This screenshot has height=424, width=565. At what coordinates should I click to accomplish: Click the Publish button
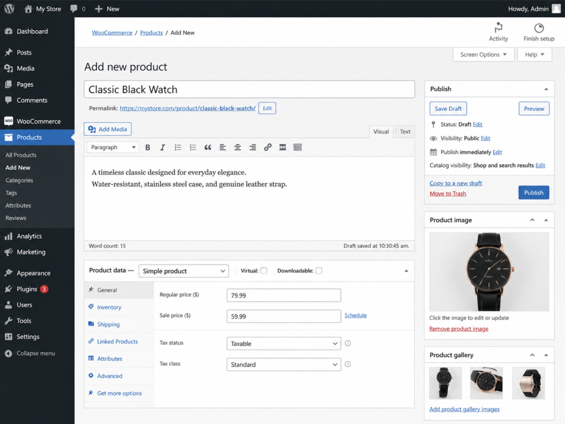534,193
